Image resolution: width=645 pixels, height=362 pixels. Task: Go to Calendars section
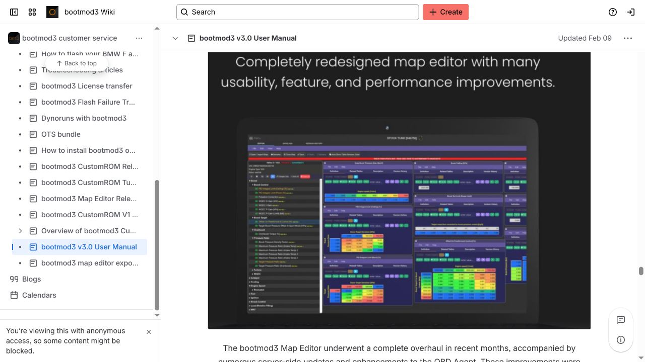[x=39, y=295]
